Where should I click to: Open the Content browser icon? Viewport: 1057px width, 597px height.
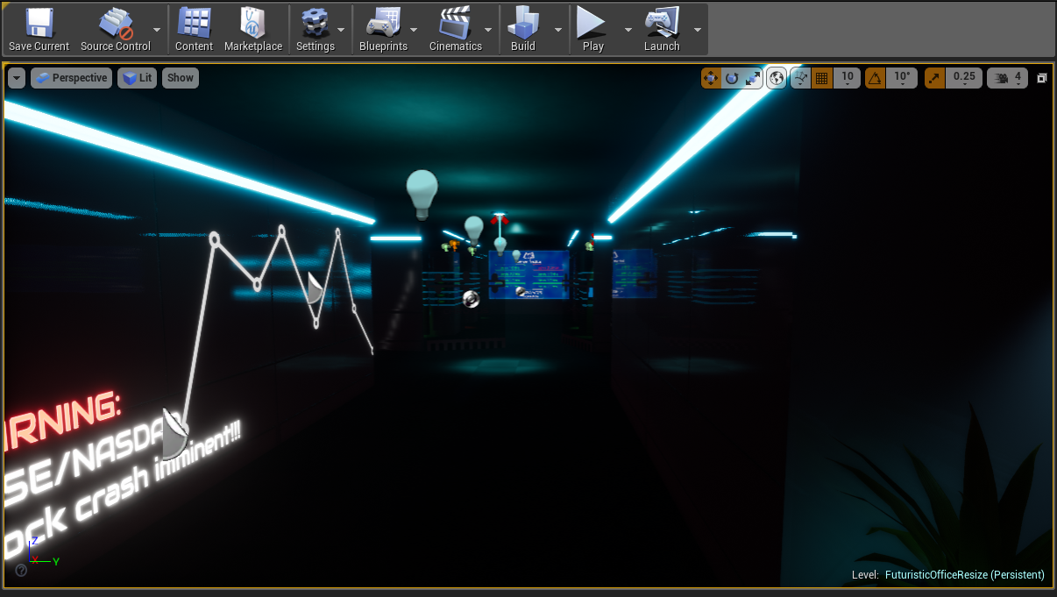pyautogui.click(x=194, y=29)
